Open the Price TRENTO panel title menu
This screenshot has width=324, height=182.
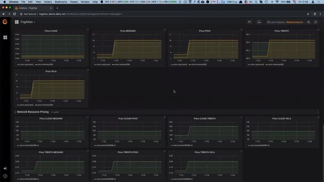(281, 31)
